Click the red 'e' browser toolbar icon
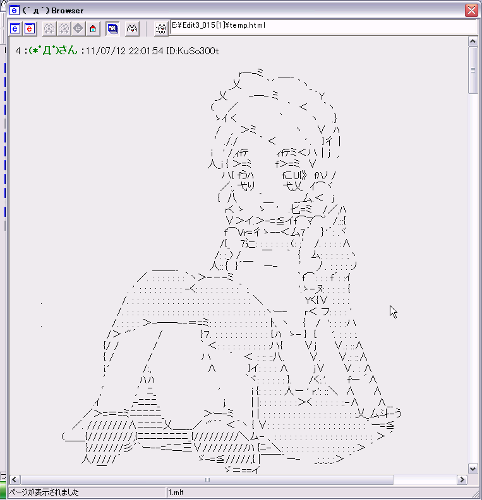 click(30, 29)
